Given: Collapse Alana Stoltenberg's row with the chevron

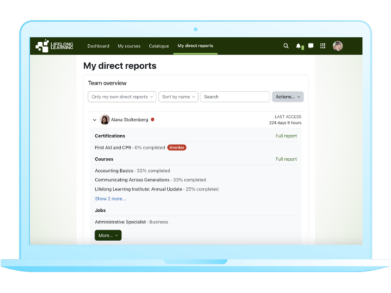Looking at the screenshot, I should tap(95, 120).
